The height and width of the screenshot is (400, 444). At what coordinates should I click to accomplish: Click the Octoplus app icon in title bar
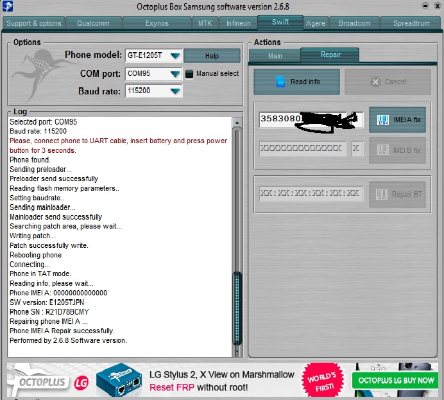(7, 6)
